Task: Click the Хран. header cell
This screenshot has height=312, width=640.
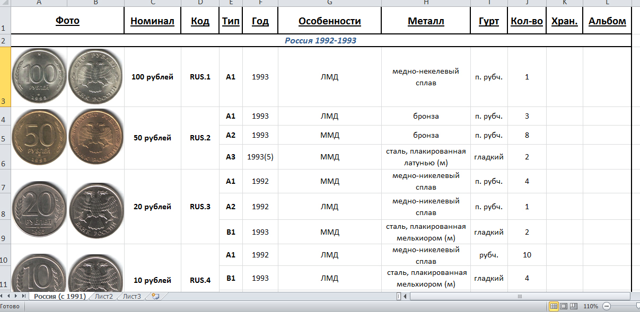Action: point(565,21)
